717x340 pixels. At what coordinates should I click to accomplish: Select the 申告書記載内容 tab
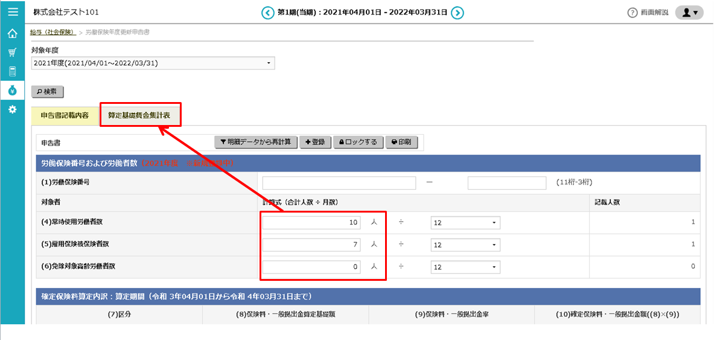65,115
